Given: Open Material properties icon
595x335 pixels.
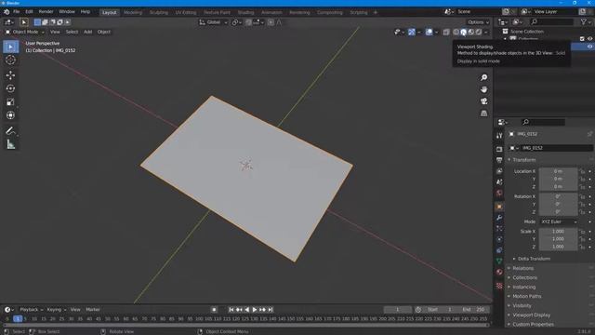Looking at the screenshot, I should (x=499, y=272).
